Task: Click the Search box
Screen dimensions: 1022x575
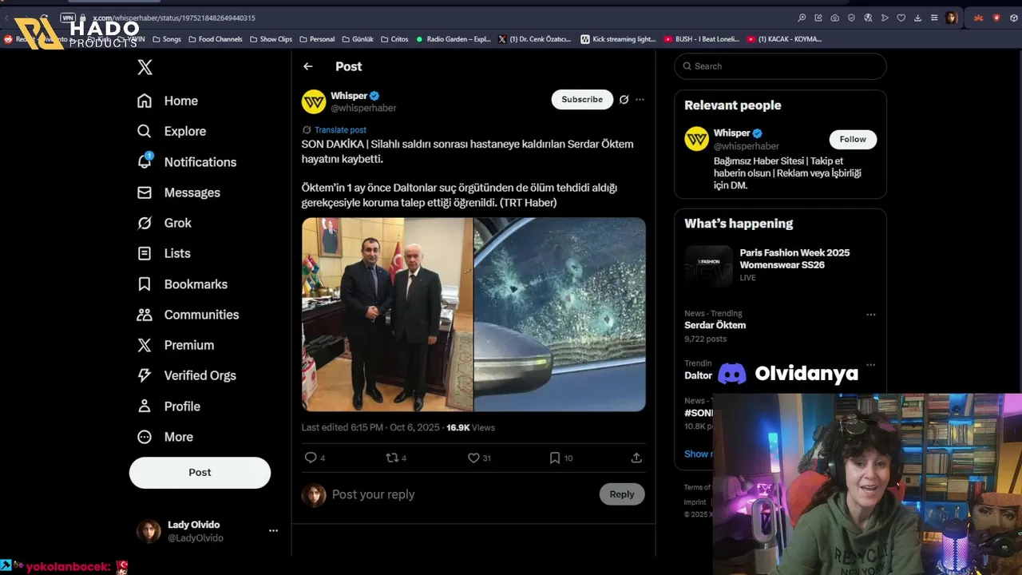Action: coord(780,66)
